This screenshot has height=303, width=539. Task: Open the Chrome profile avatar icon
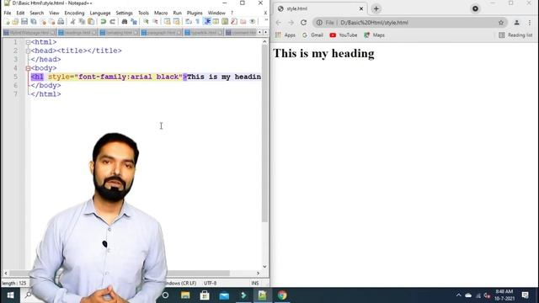pos(516,23)
